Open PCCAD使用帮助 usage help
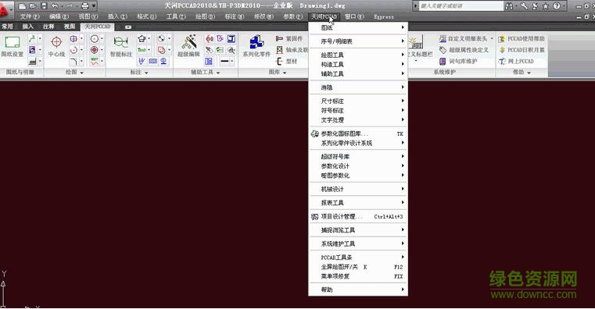The height and width of the screenshot is (309, 595). (x=522, y=39)
